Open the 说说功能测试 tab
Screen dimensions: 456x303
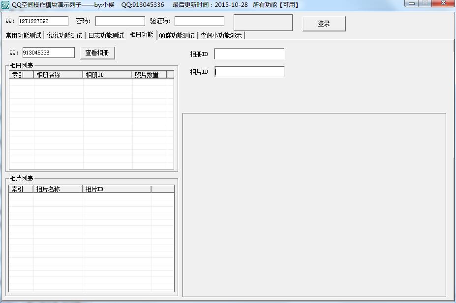click(64, 35)
